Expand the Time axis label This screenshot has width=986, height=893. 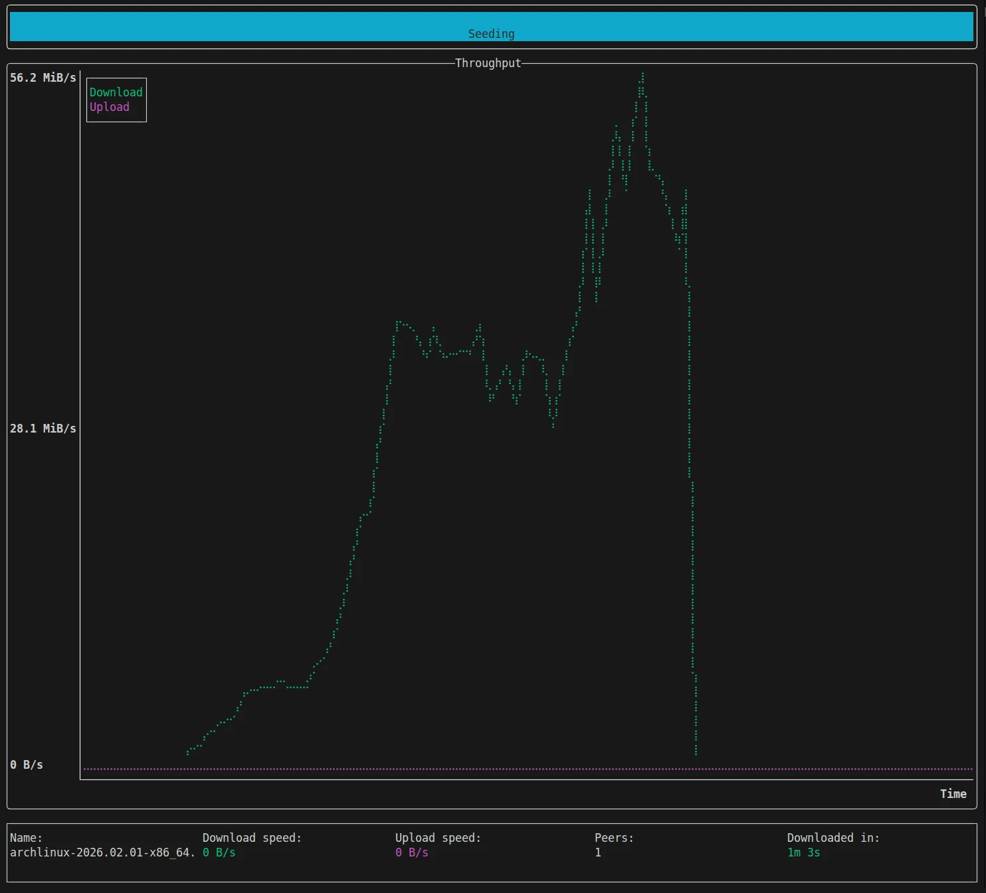(953, 793)
